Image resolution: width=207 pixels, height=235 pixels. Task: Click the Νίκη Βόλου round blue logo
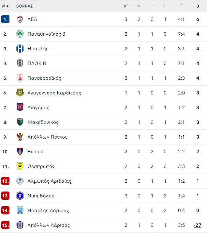click(x=20, y=196)
